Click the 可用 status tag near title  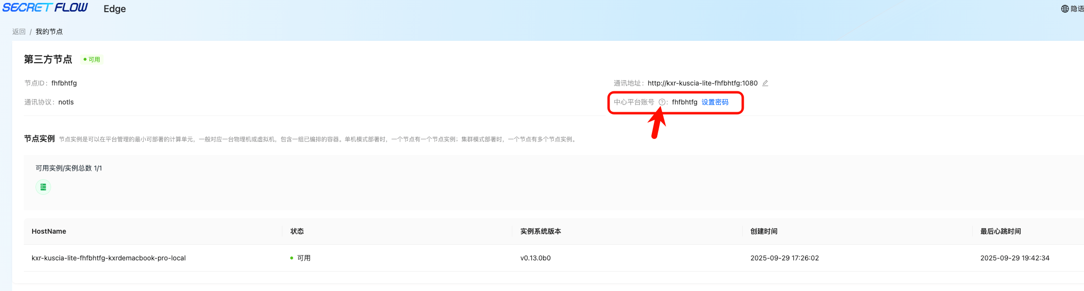(91, 60)
